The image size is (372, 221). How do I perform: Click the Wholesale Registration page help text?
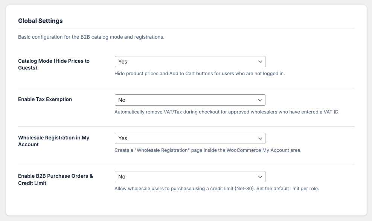pyautogui.click(x=208, y=150)
